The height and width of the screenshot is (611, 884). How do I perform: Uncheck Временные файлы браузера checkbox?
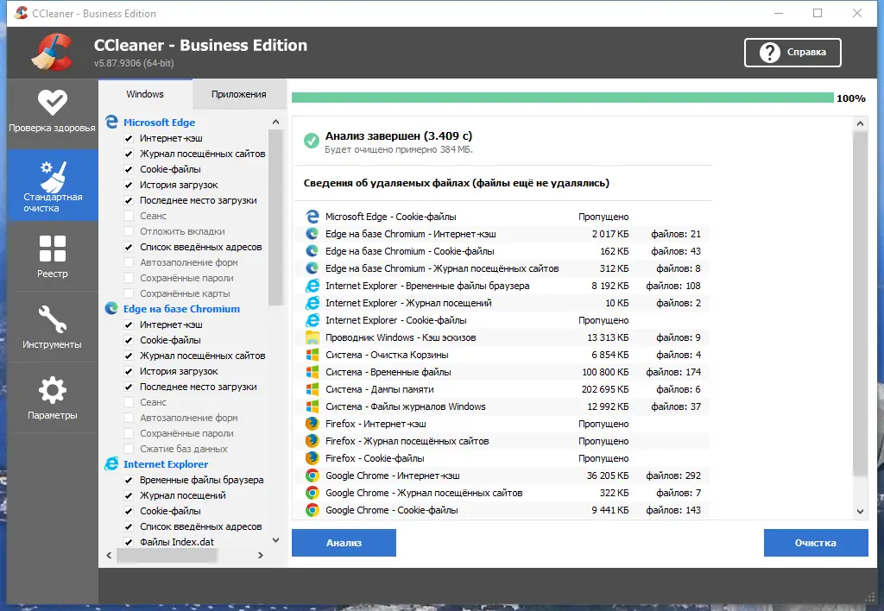pos(129,480)
